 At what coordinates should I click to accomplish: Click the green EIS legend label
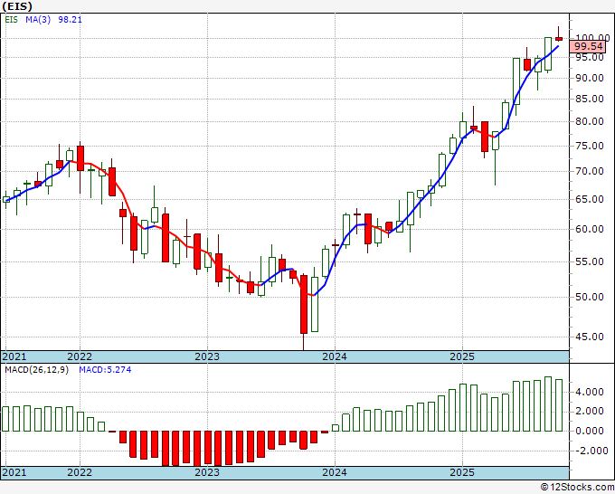[11, 20]
